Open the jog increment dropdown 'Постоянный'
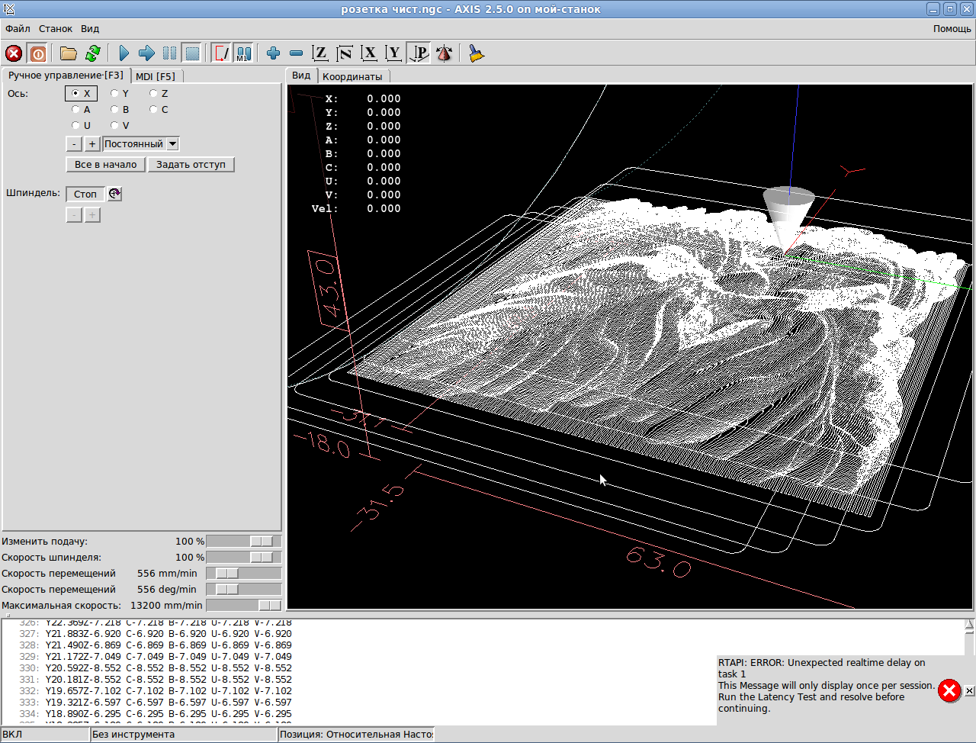Screen dimensions: 976x743 [173, 143]
